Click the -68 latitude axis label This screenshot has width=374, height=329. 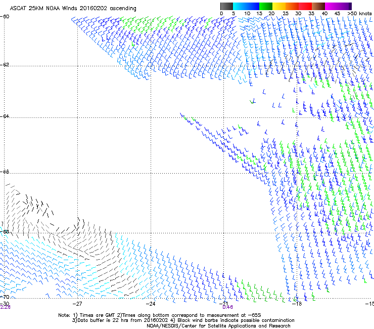tap(5, 232)
